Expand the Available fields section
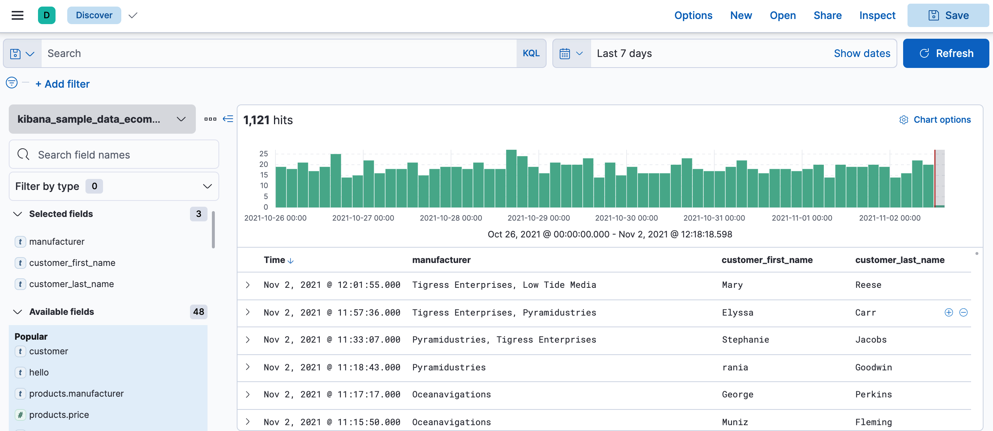Viewport: 993px width, 431px height. coord(17,312)
